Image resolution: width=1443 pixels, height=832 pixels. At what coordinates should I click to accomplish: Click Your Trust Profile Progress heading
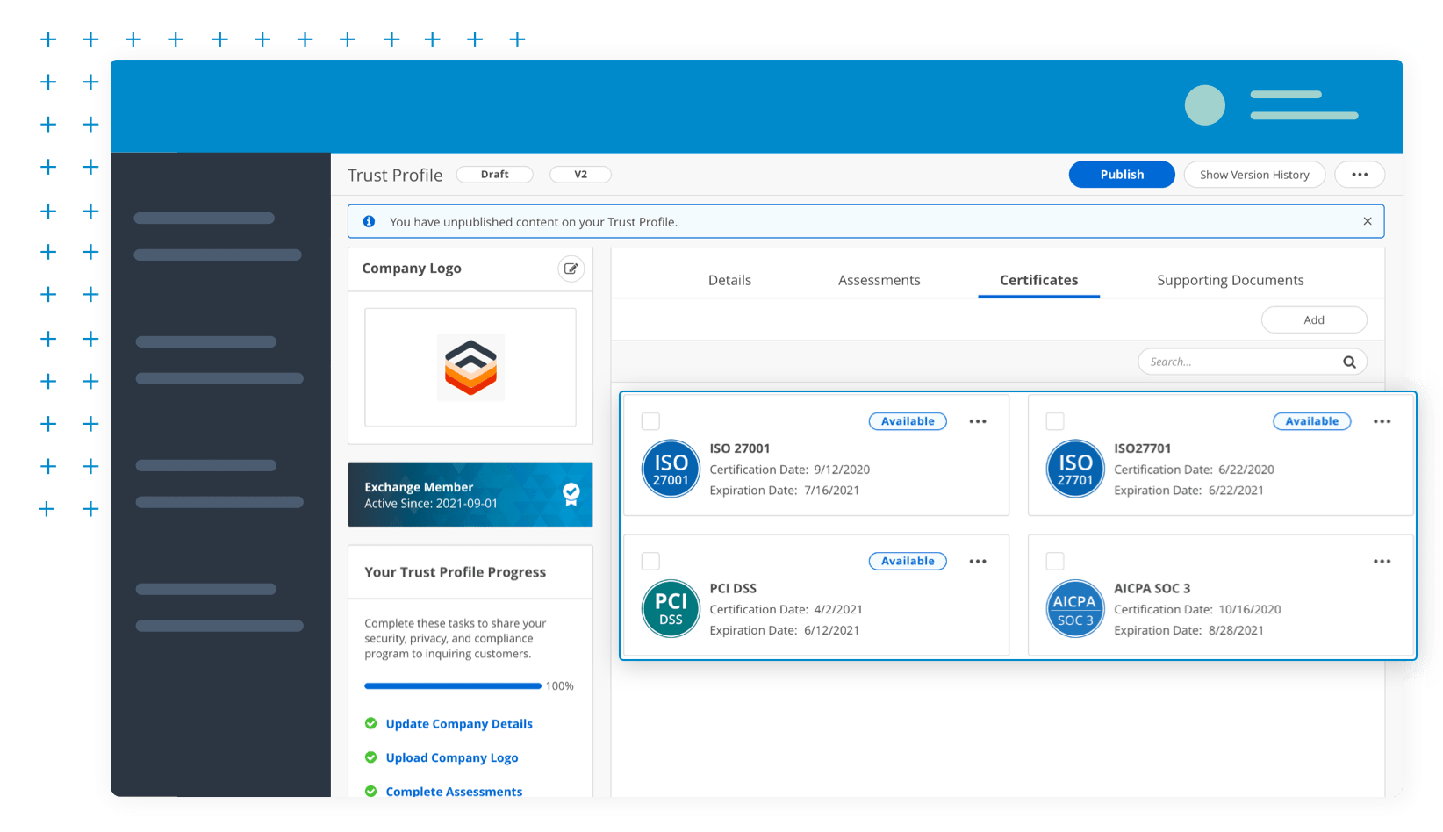tap(456, 572)
